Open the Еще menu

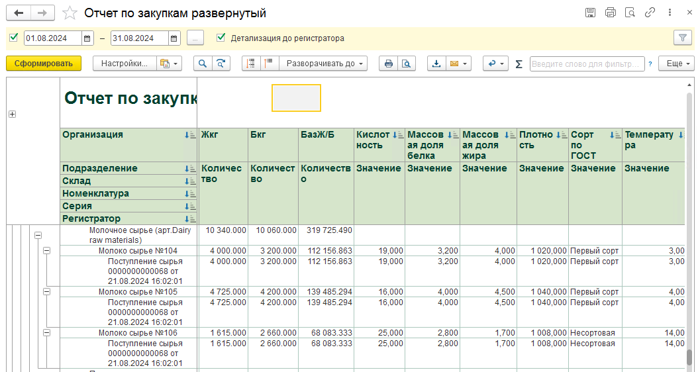click(677, 64)
